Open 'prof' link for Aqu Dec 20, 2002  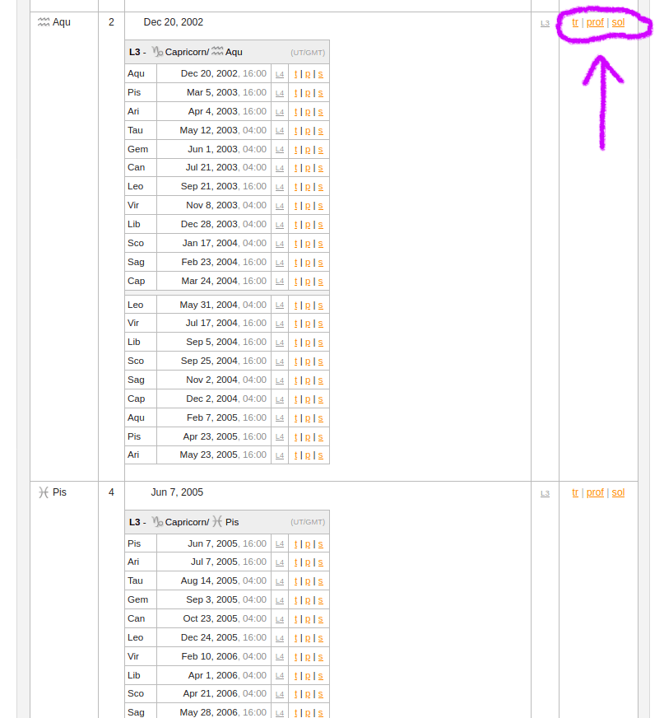click(595, 22)
